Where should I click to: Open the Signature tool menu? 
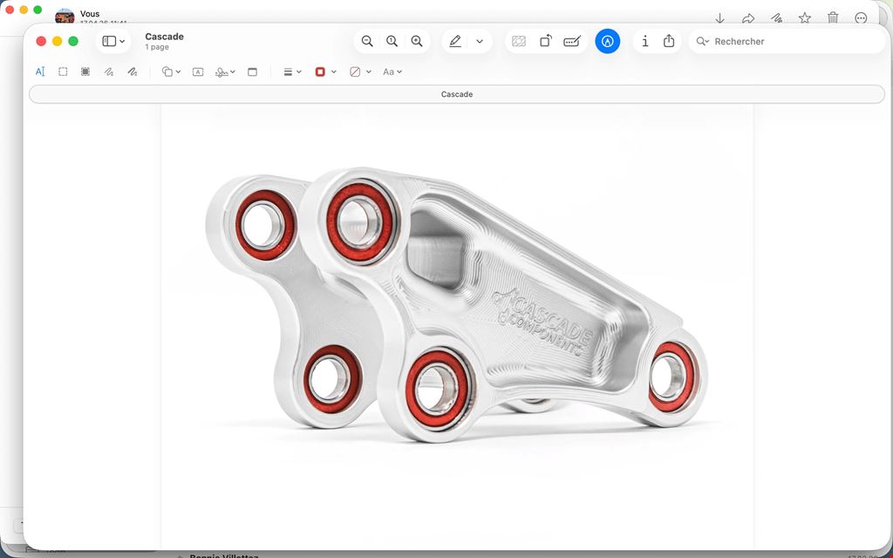[x=225, y=71]
